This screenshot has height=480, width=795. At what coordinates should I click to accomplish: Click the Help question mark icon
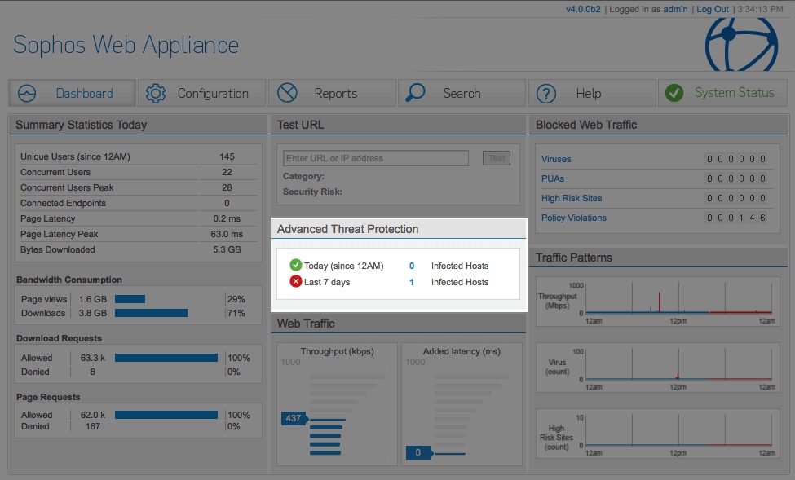546,94
